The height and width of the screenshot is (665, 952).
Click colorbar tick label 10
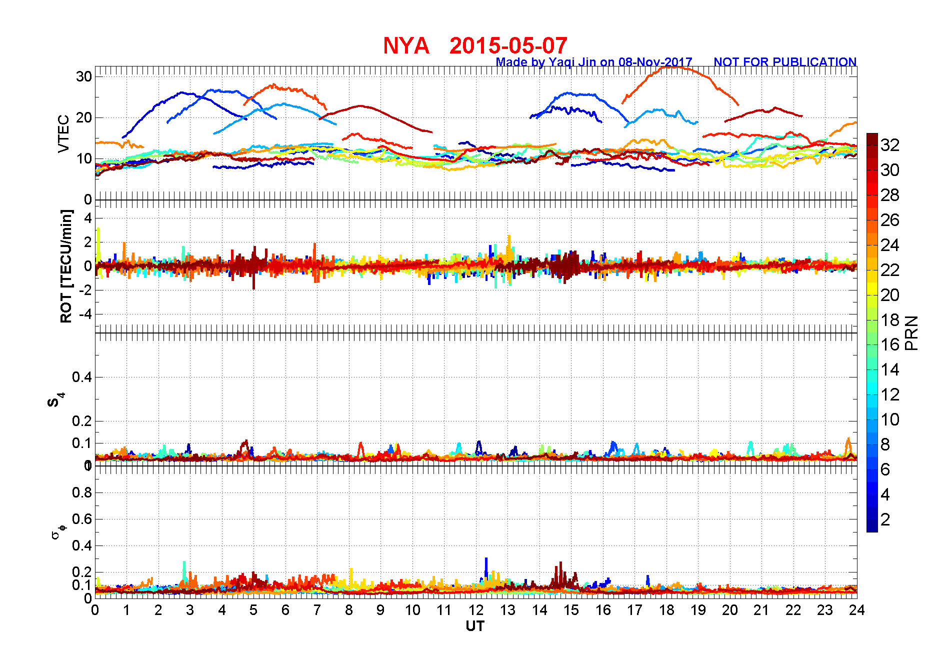pos(890,419)
